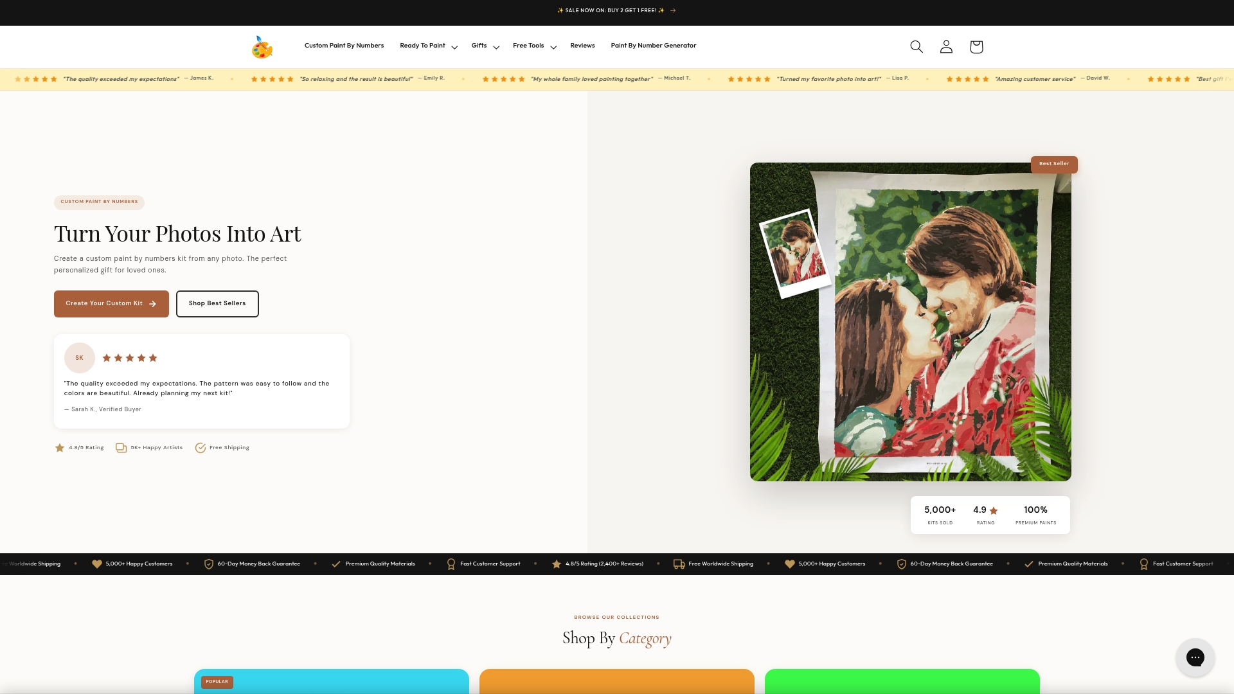Image resolution: width=1234 pixels, height=694 pixels.
Task: Click the orange category card
Action: tap(617, 681)
